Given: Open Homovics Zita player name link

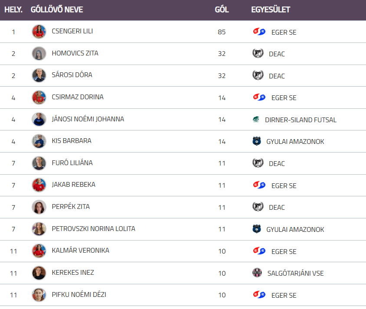Looking at the screenshot, I should click(75, 53).
